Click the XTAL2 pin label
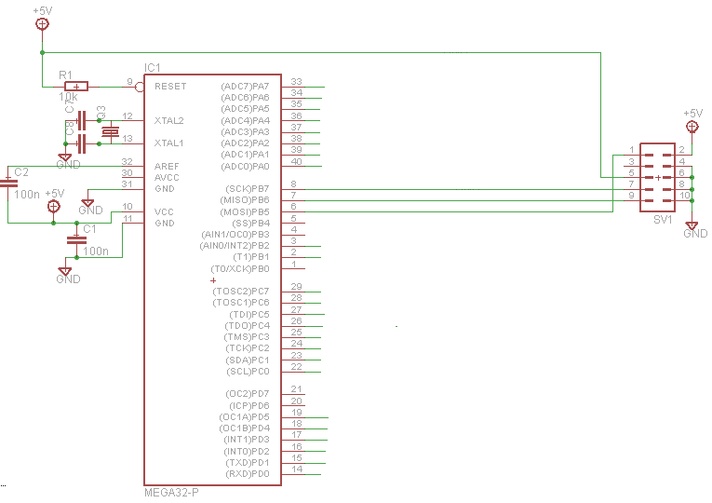The width and height of the screenshot is (712, 503). (168, 121)
